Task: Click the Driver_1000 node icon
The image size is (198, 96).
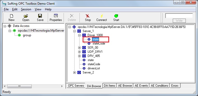Action: pos(84,35)
